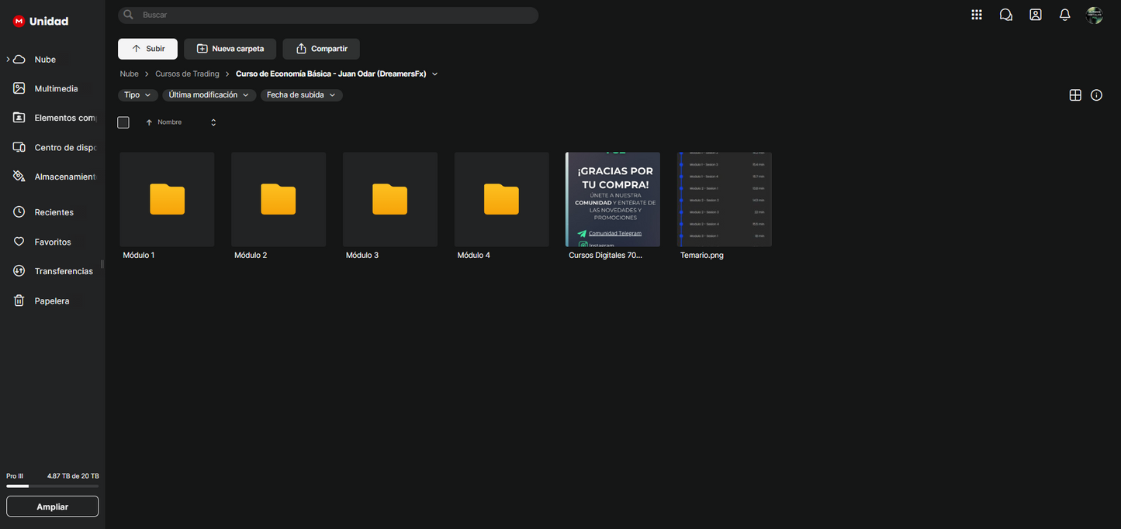Expand the Nube tree arrow in sidebar
The image size is (1121, 529).
pyautogui.click(x=8, y=60)
